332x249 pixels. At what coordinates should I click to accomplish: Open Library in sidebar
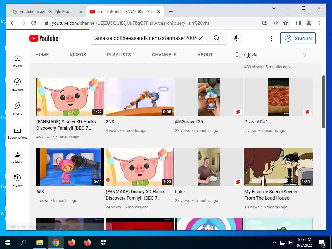(18, 157)
